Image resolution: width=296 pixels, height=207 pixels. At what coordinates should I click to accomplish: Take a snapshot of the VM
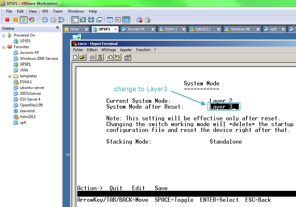45,20
